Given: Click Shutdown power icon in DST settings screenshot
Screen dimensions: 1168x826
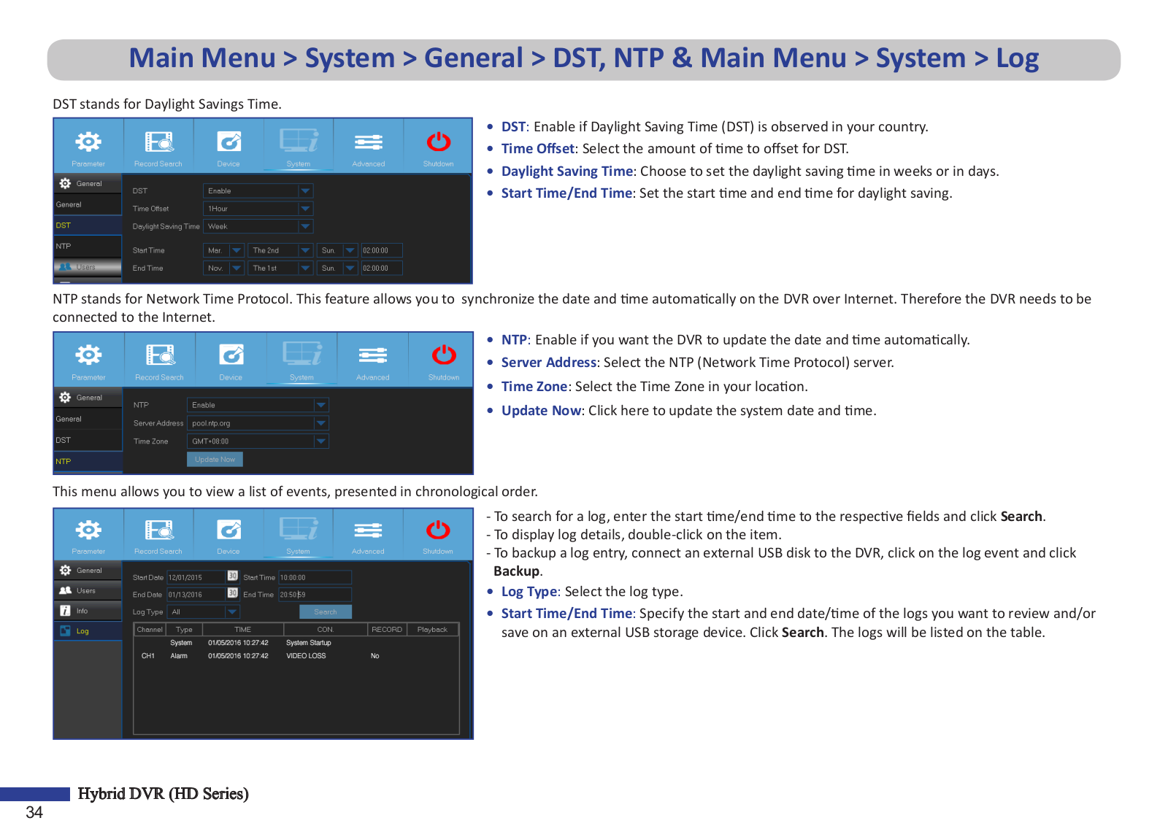Looking at the screenshot, I should [x=439, y=142].
